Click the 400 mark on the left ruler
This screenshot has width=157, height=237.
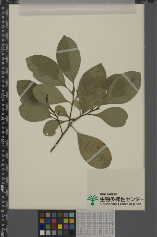point(3,188)
